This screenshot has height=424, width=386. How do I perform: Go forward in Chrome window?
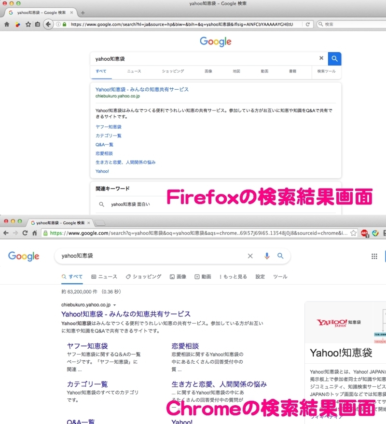point(15,233)
